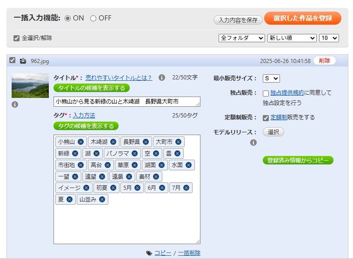Delete the 遠景 tag

click(x=129, y=176)
